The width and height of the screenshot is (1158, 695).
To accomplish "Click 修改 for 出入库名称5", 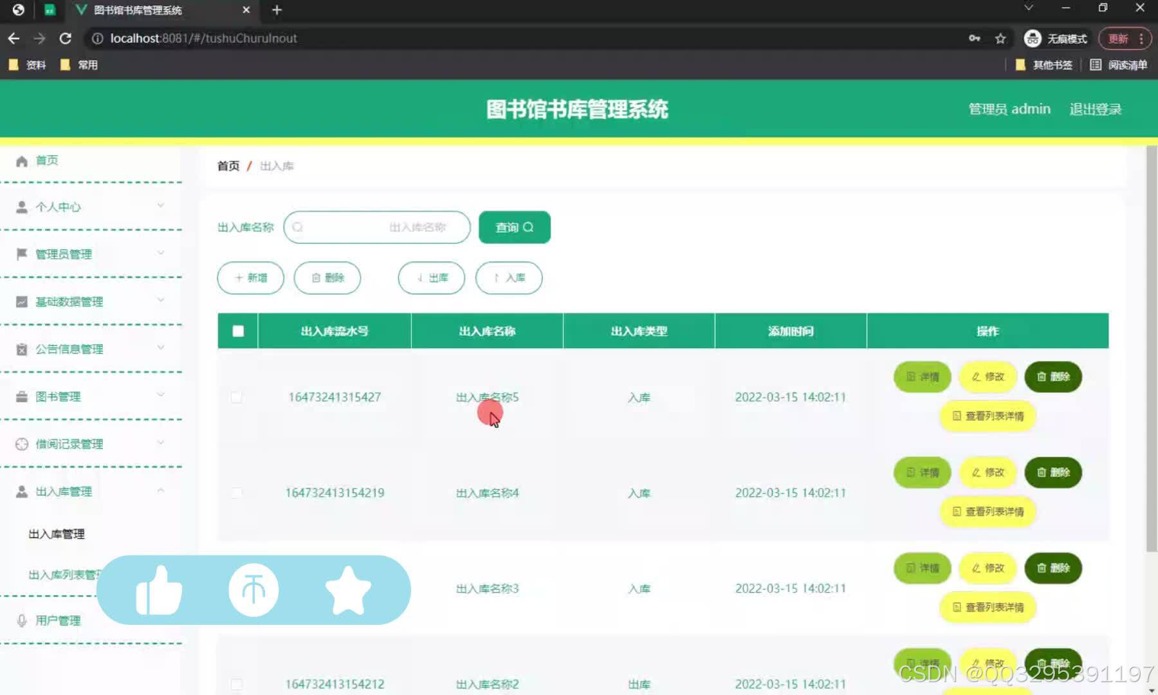I will point(988,377).
